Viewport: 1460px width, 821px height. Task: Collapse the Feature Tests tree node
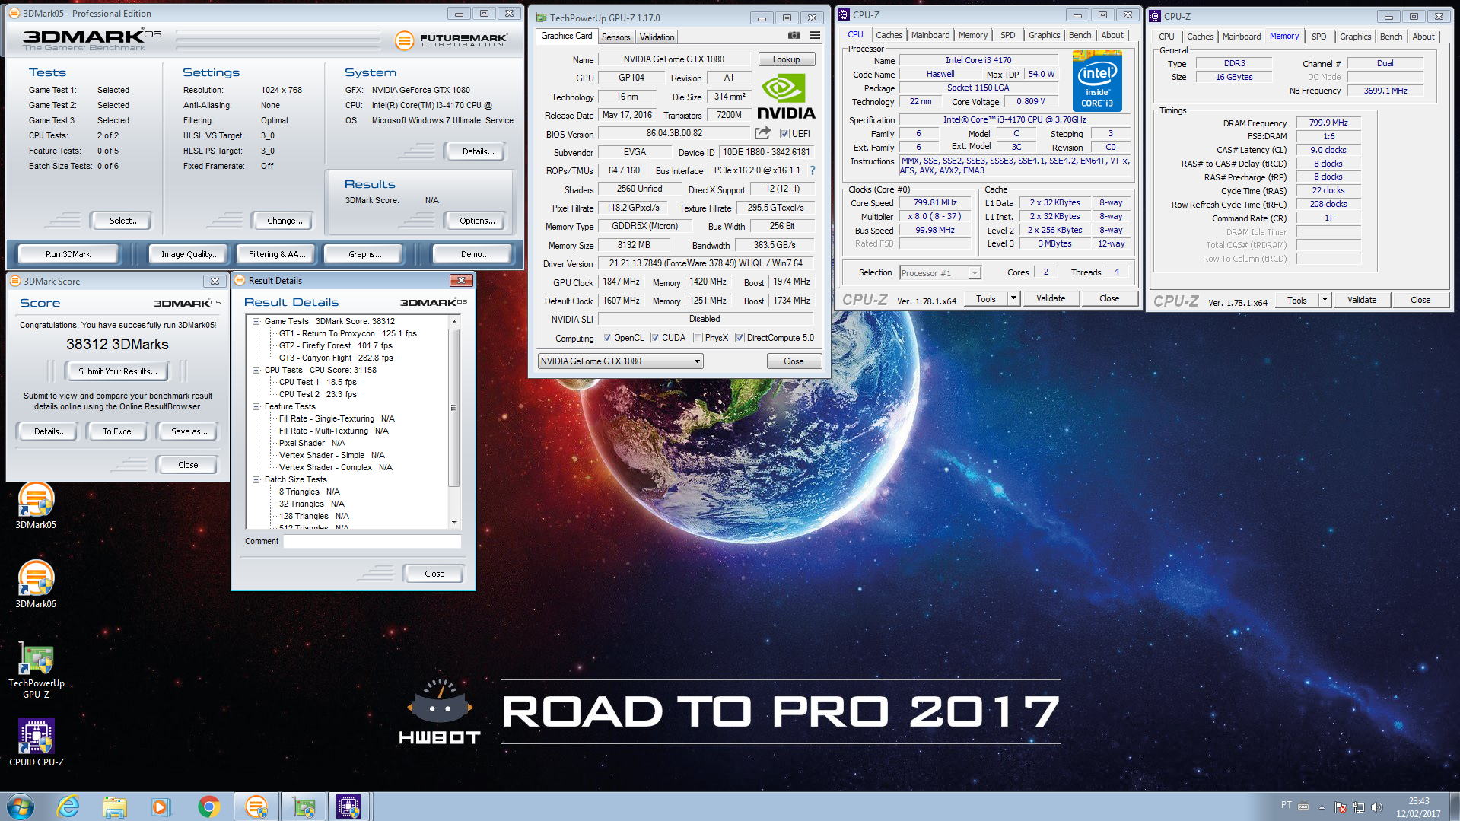click(x=256, y=406)
